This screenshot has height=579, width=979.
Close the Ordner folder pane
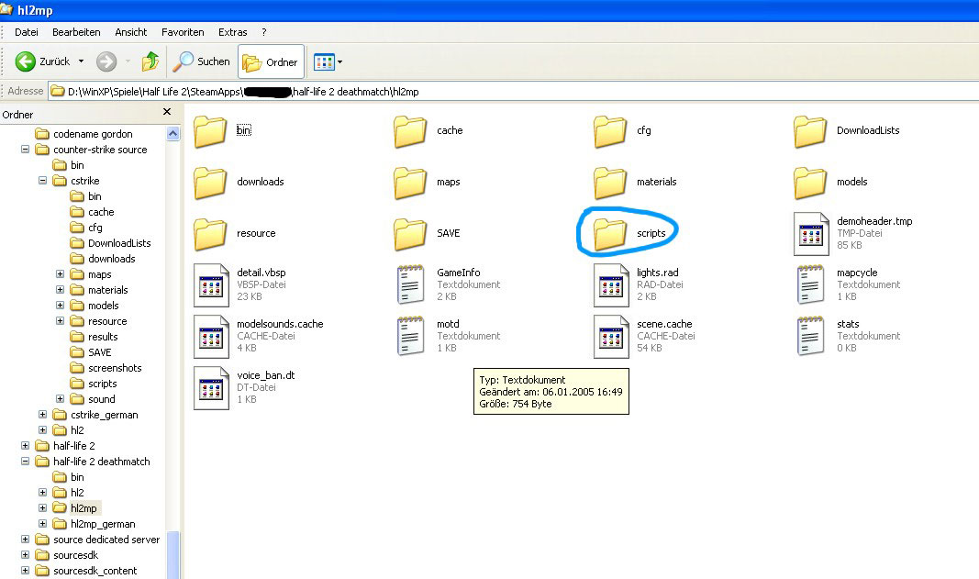167,112
